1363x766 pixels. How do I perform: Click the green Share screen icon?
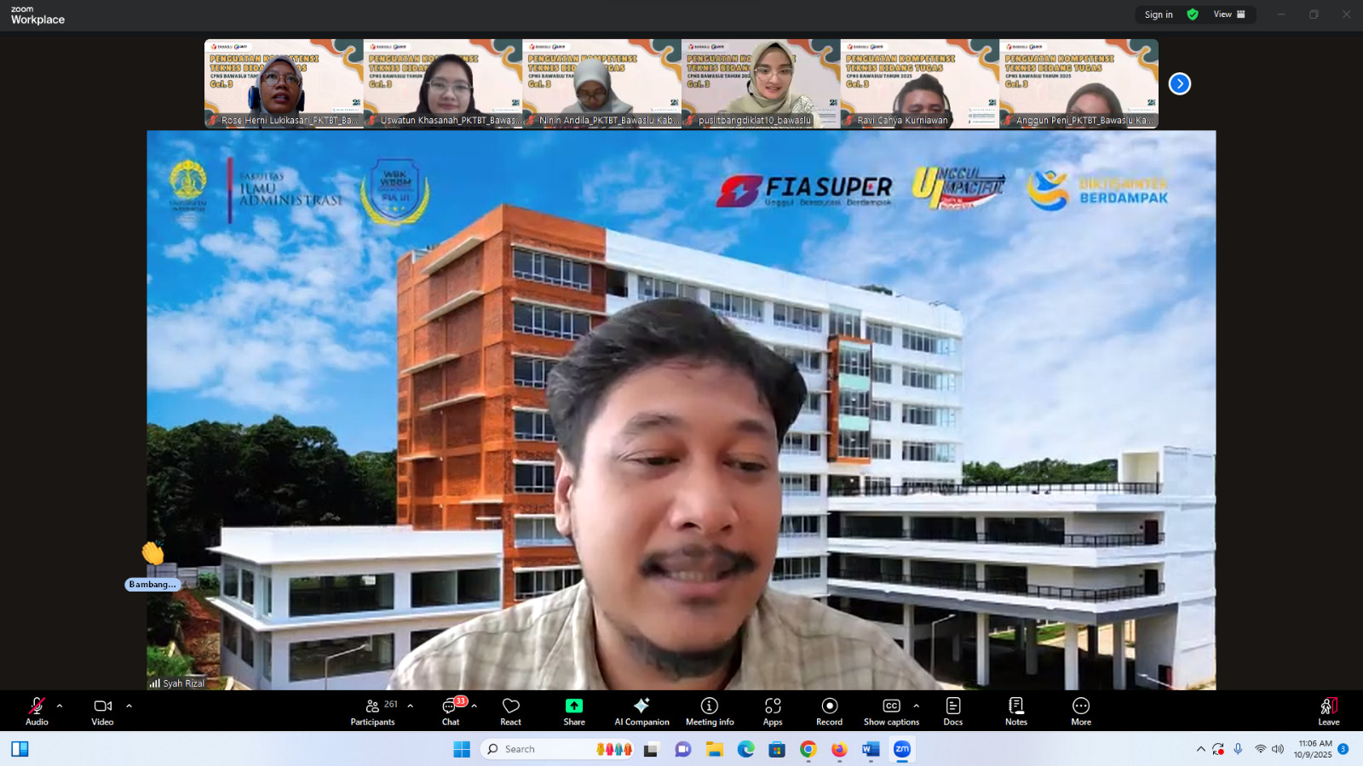point(574,706)
